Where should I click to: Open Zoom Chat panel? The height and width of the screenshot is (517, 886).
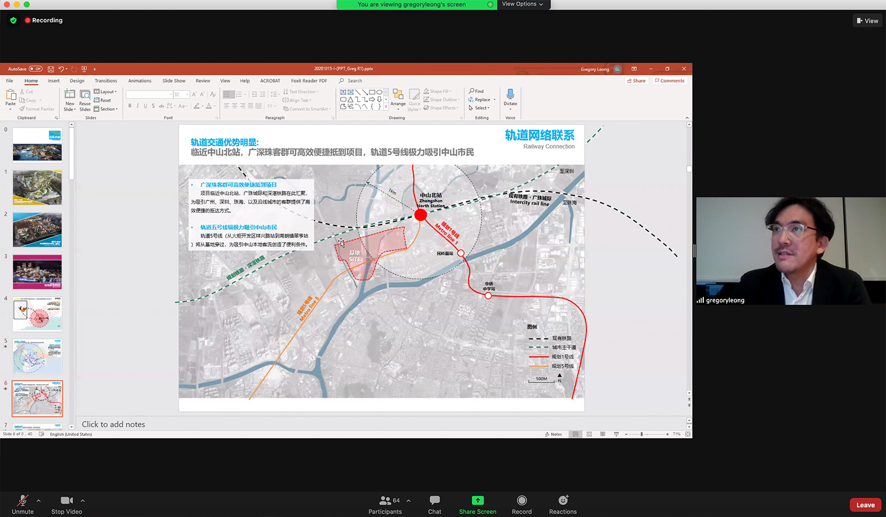pos(435,504)
